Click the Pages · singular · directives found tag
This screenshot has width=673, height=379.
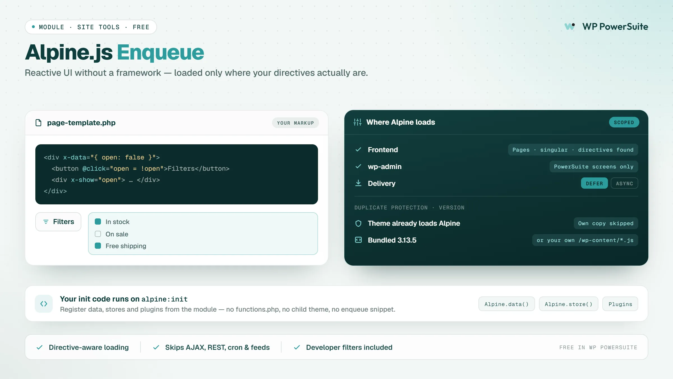coord(573,150)
